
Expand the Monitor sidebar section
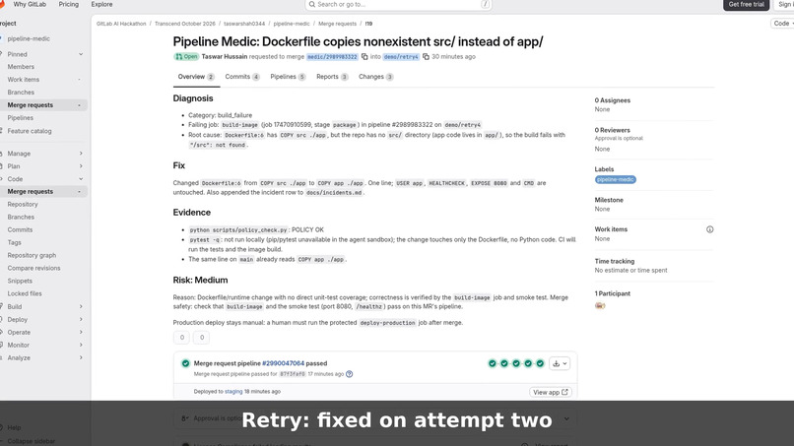coord(81,345)
